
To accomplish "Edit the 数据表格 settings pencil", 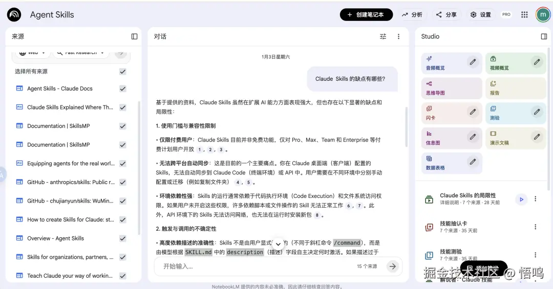I will click(473, 162).
